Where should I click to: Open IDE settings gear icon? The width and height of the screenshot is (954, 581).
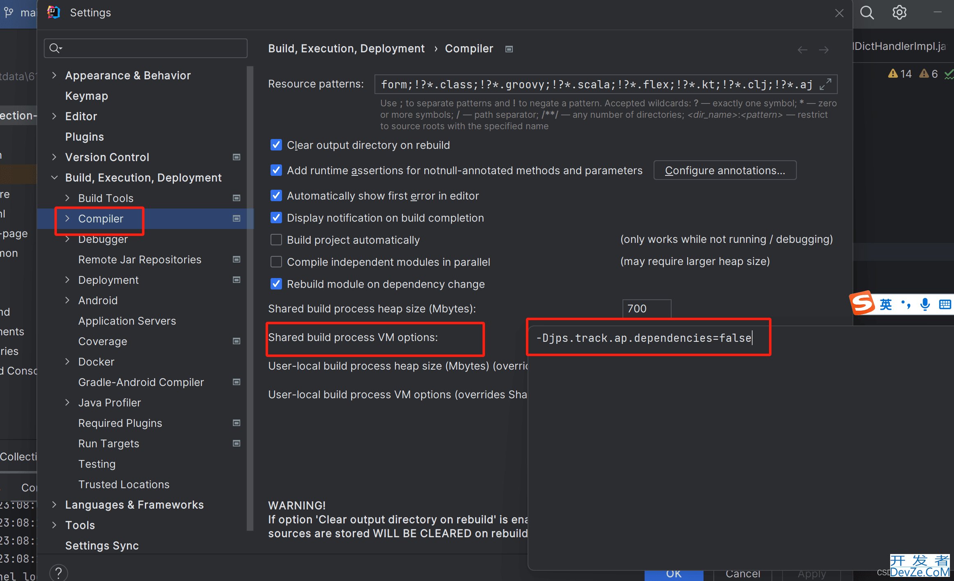[x=899, y=13]
